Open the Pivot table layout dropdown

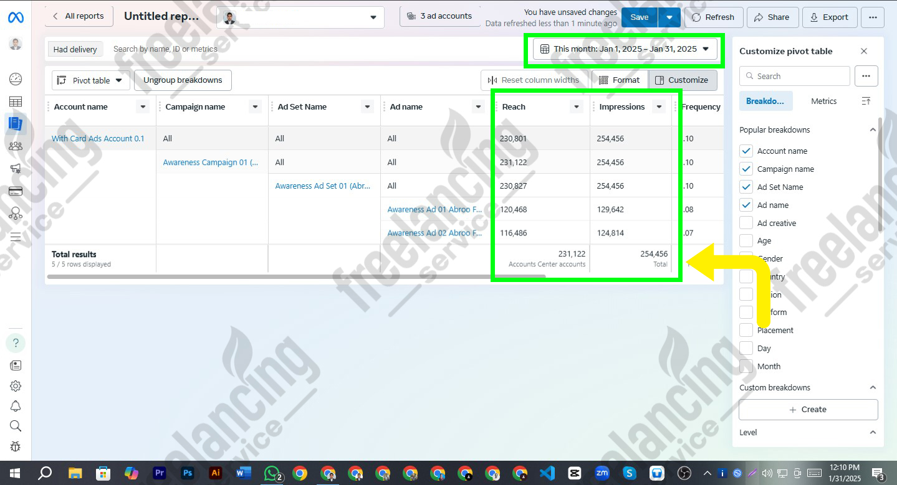pyautogui.click(x=91, y=80)
